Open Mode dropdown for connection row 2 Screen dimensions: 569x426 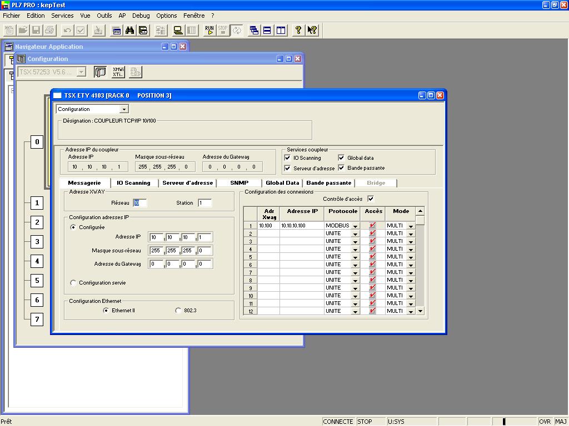pos(411,234)
